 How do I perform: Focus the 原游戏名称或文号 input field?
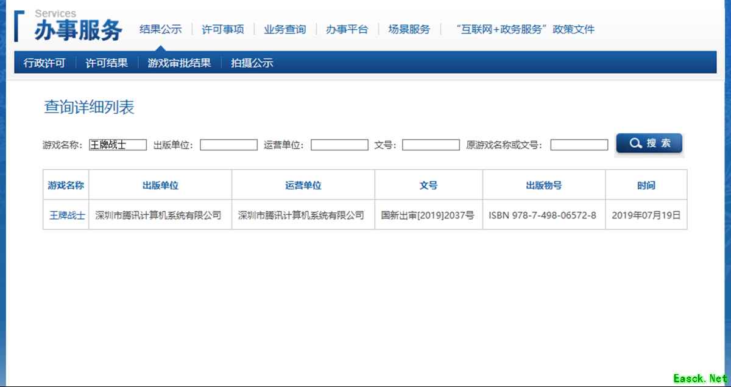pyautogui.click(x=579, y=145)
